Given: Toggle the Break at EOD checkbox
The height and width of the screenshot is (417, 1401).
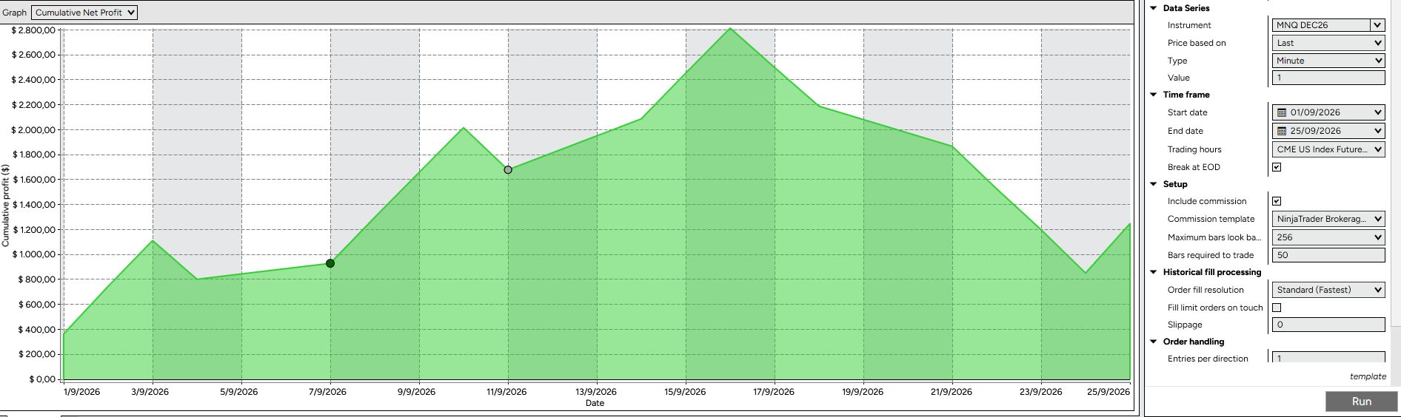Looking at the screenshot, I should [1277, 167].
